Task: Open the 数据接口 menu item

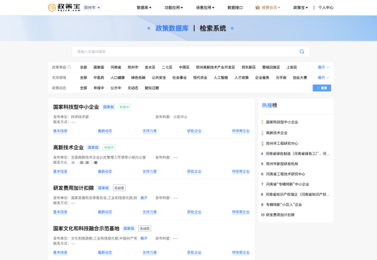Action: click(x=235, y=7)
